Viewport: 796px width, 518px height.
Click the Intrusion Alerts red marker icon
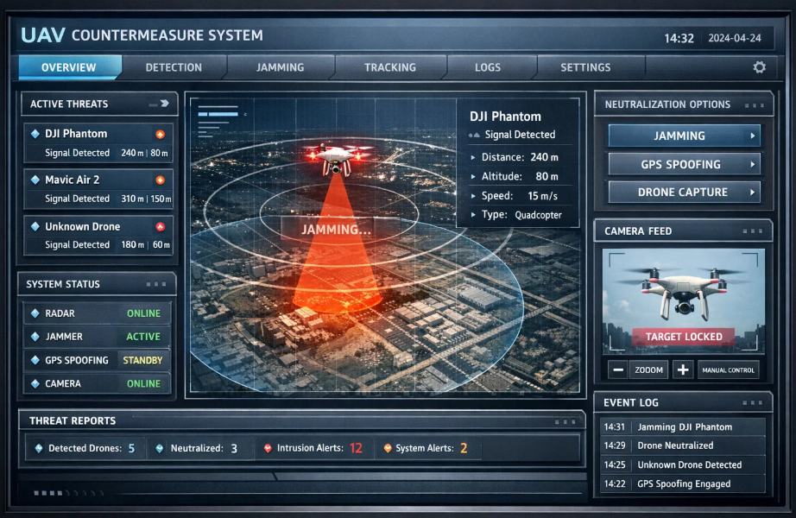pos(268,448)
